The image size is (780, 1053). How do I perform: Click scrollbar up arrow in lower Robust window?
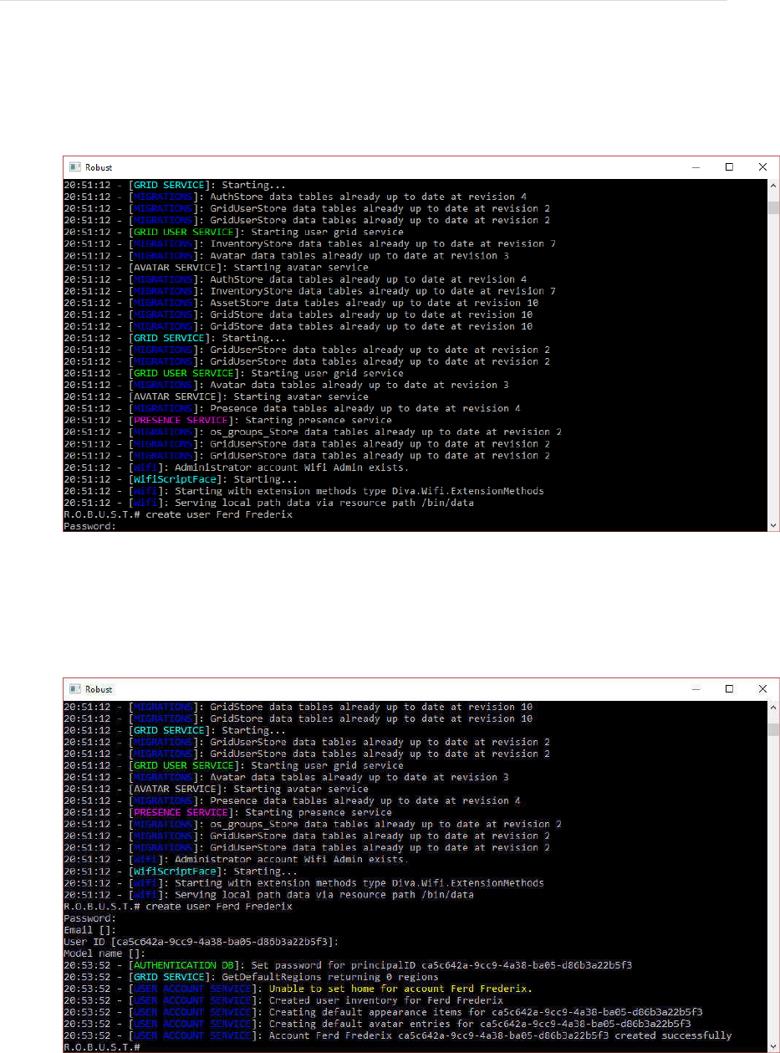[x=773, y=708]
